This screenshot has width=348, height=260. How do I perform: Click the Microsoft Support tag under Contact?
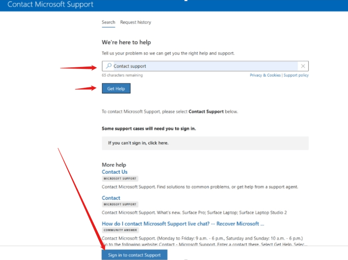(x=120, y=204)
